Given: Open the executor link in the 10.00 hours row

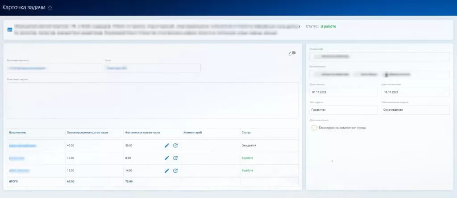Looking at the screenshot, I should [17, 158].
